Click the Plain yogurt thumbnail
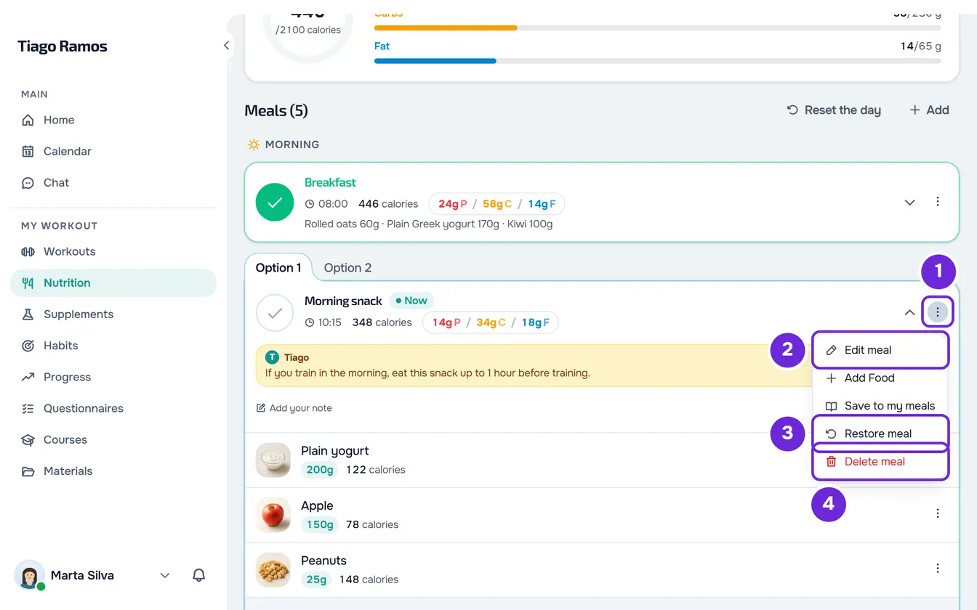The height and width of the screenshot is (610, 977). point(273,460)
